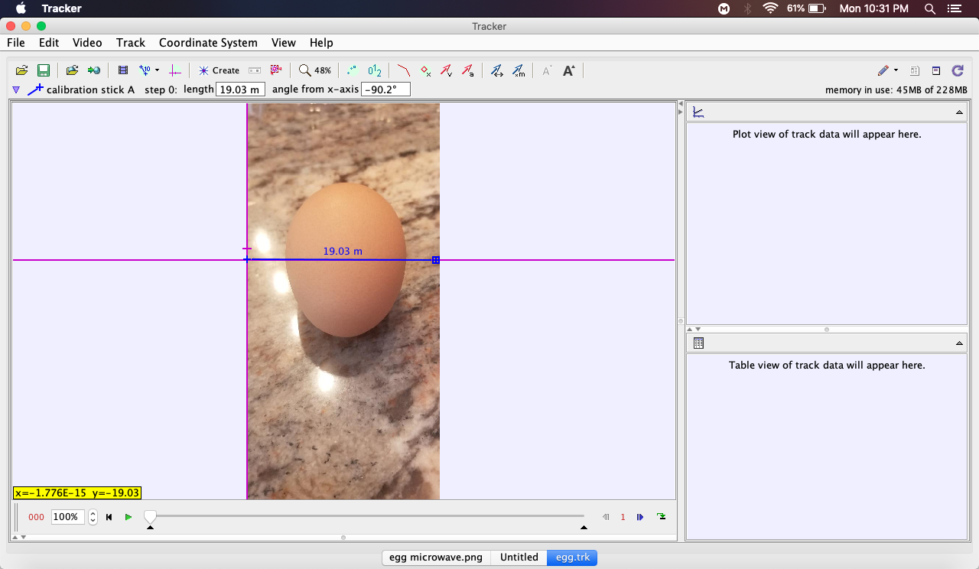
Task: Open the Spotlight search in menu bar
Action: [x=930, y=8]
